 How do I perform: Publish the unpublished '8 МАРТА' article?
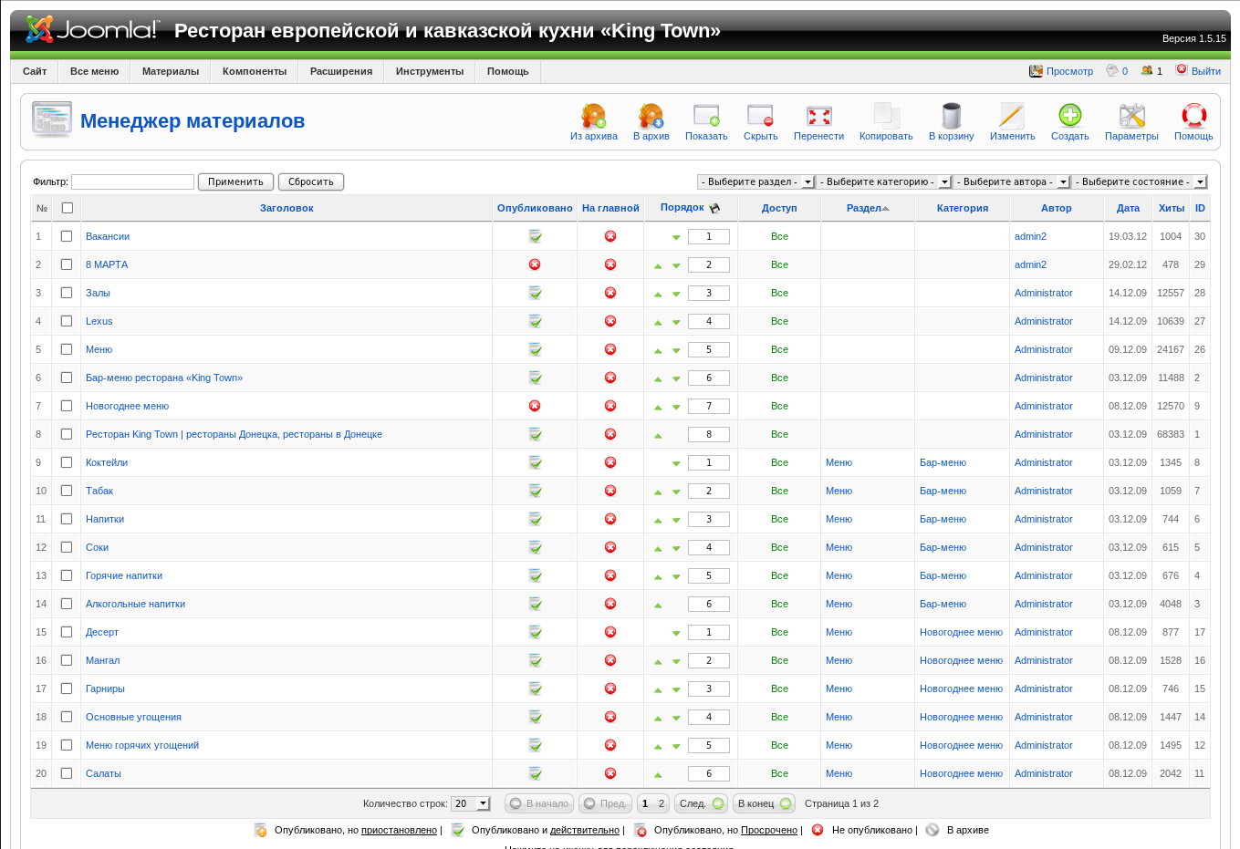tap(535, 264)
